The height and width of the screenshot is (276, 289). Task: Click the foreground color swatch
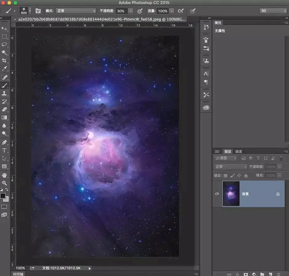pyautogui.click(x=3, y=196)
